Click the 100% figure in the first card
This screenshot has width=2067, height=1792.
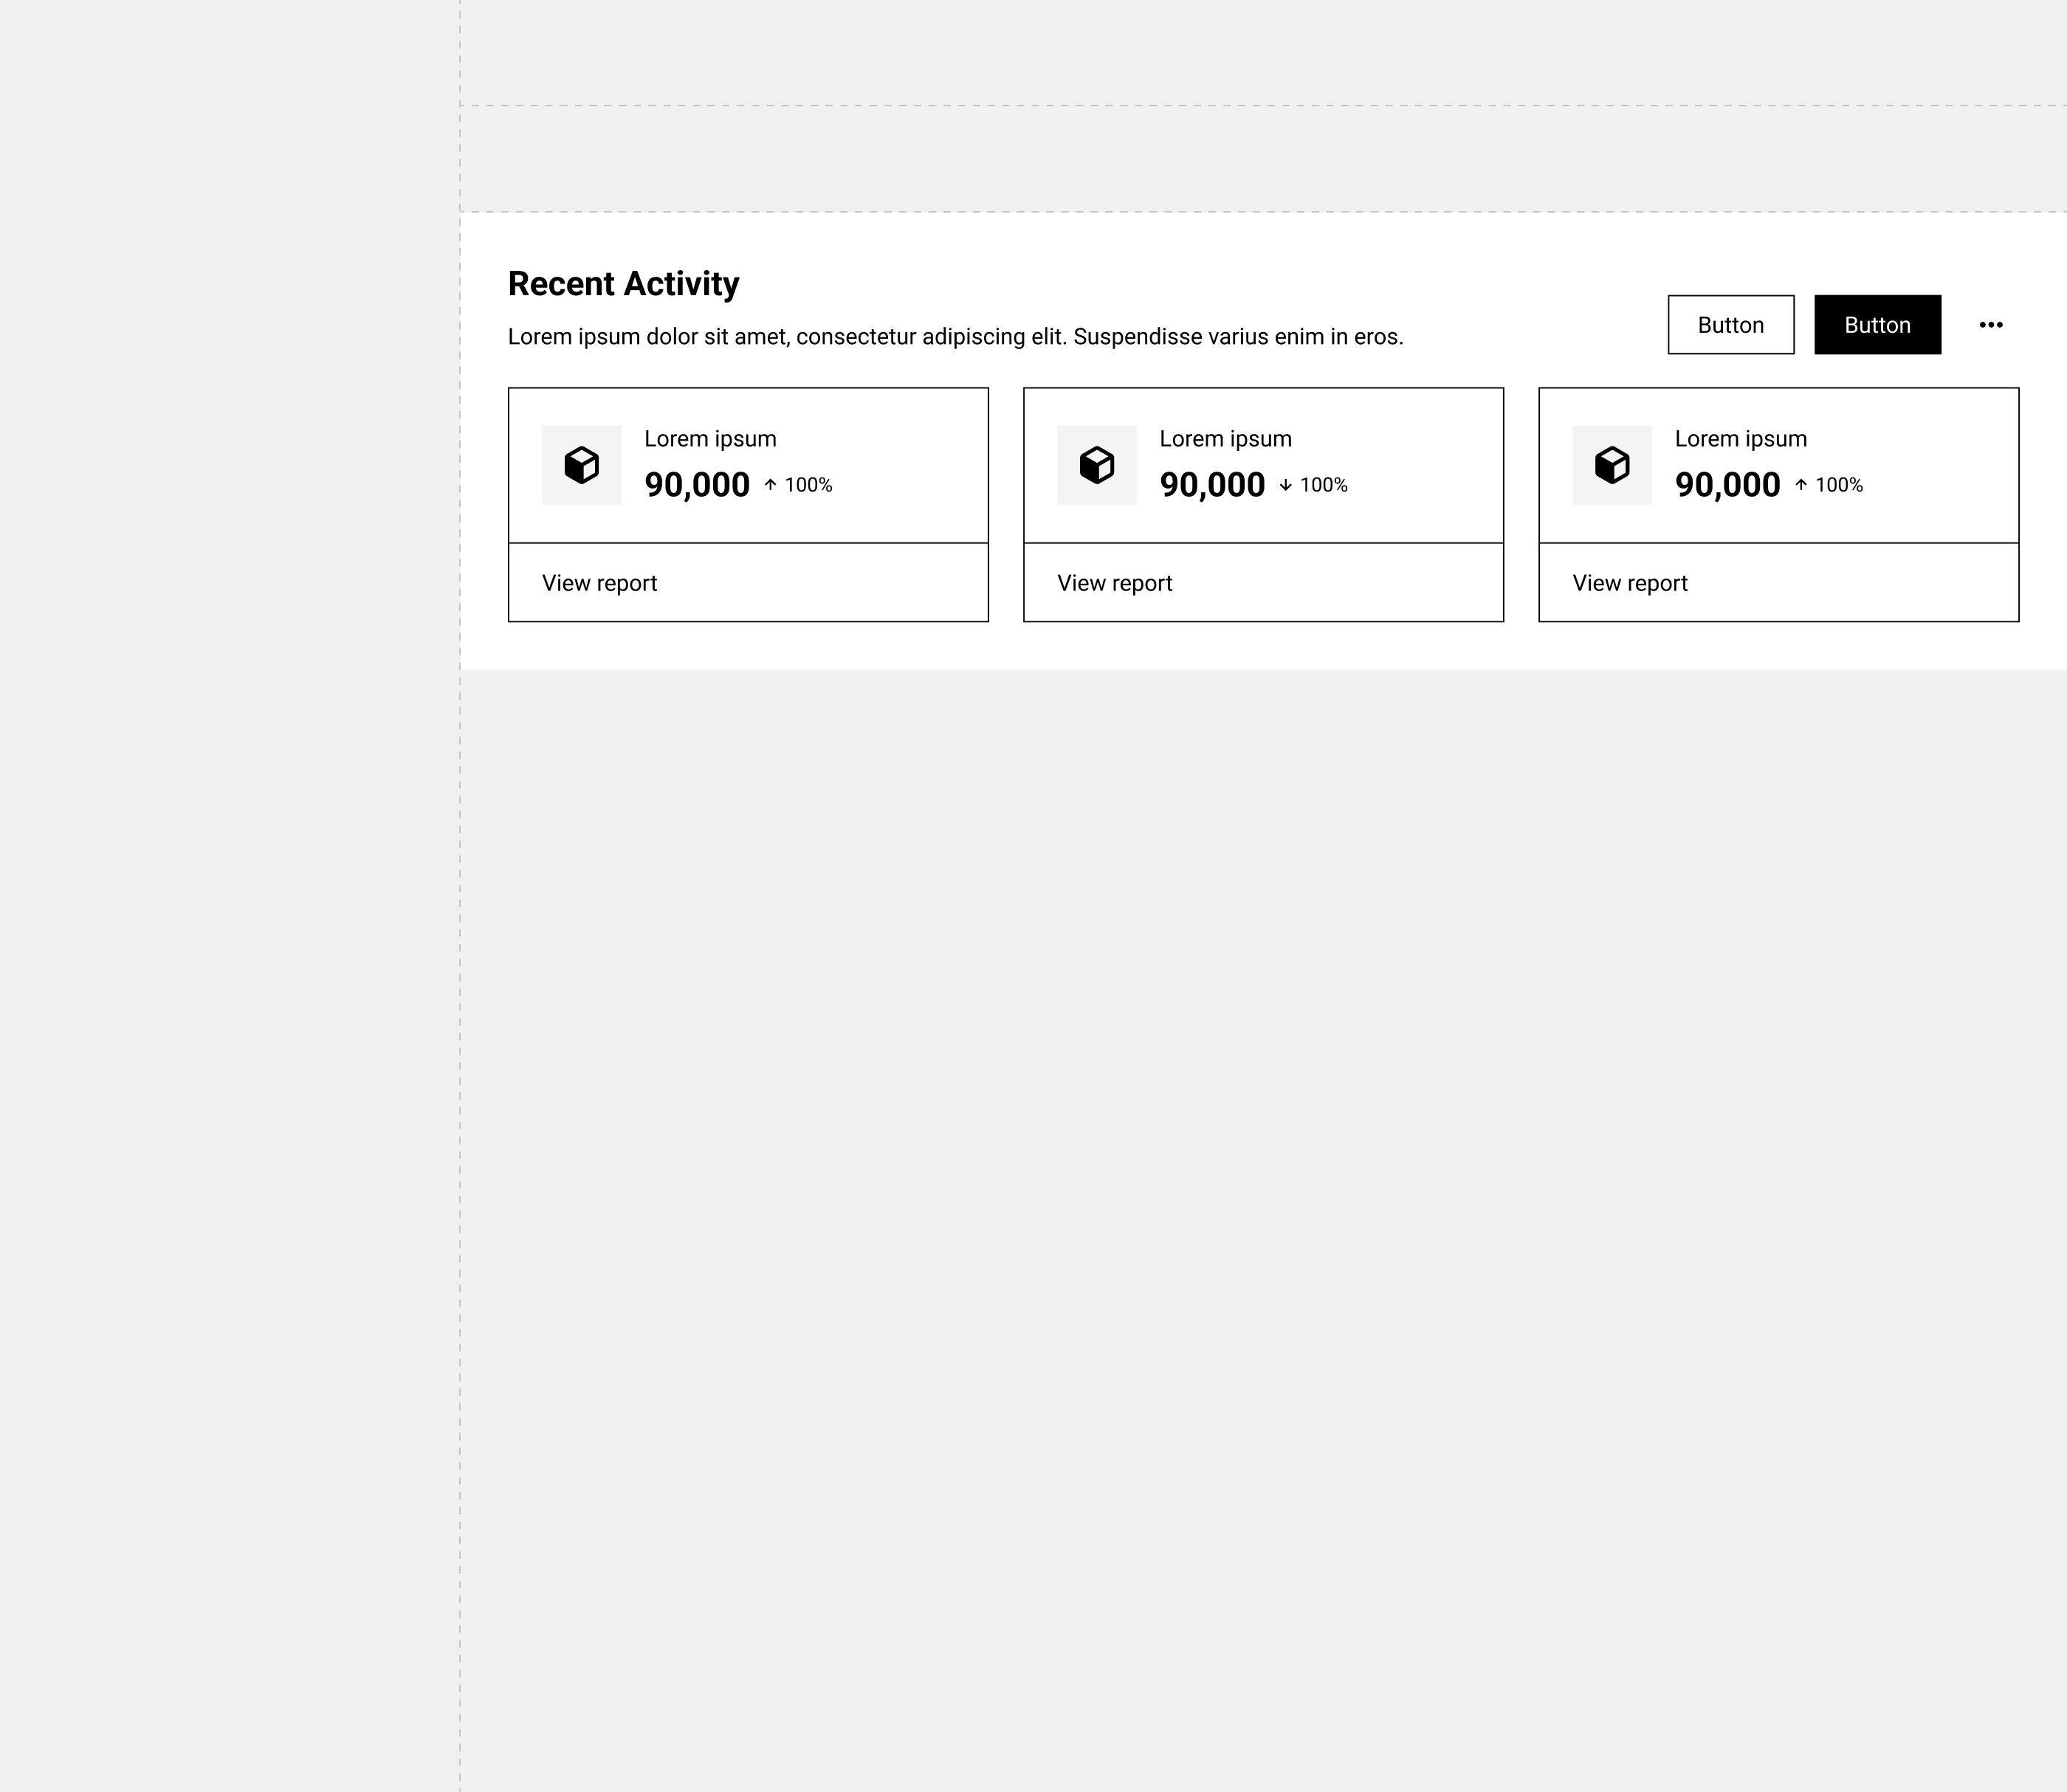pos(808,485)
